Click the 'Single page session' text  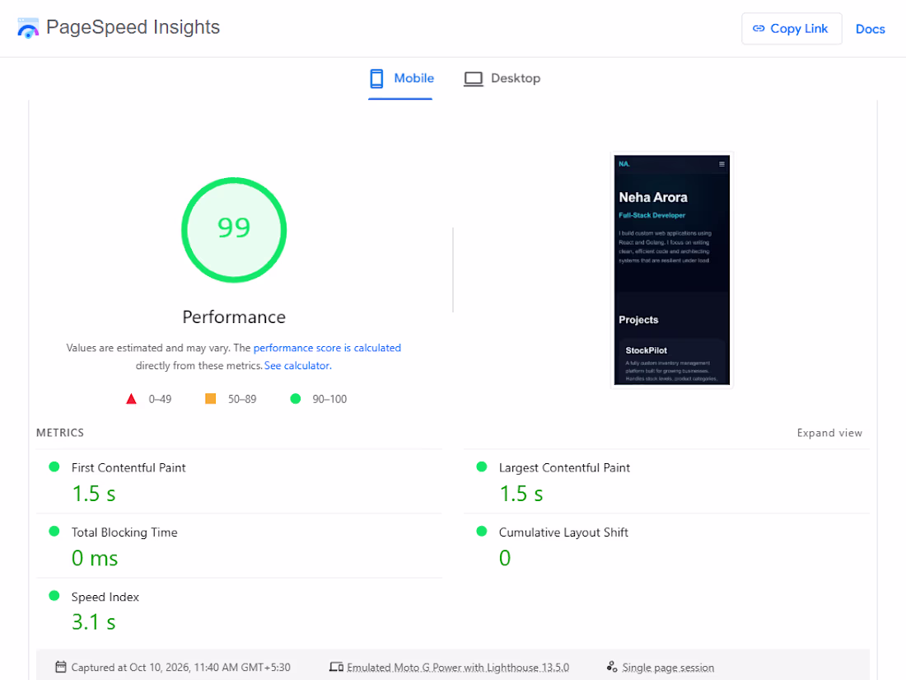(668, 668)
